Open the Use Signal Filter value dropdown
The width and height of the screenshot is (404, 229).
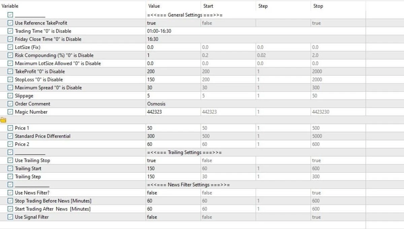tap(173, 217)
